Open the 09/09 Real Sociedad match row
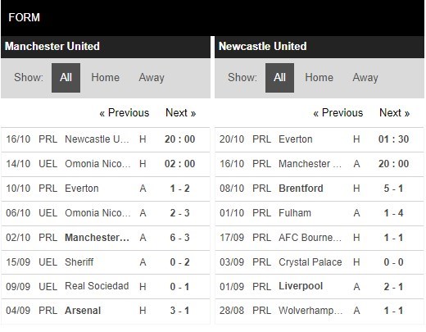Screen dimensions: 426x332 point(106,287)
